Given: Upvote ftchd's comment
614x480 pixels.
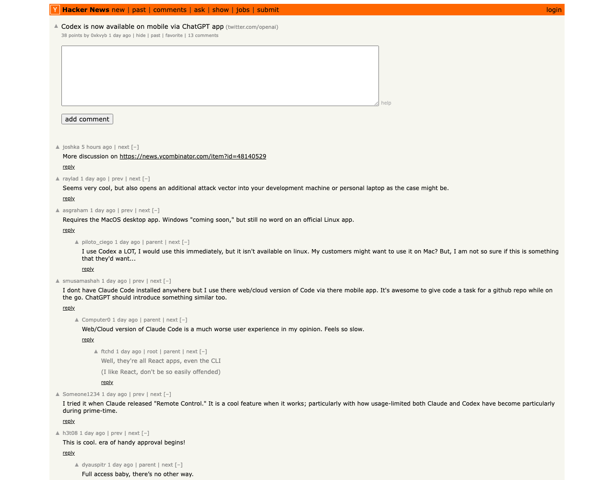Looking at the screenshot, I should coord(96,351).
